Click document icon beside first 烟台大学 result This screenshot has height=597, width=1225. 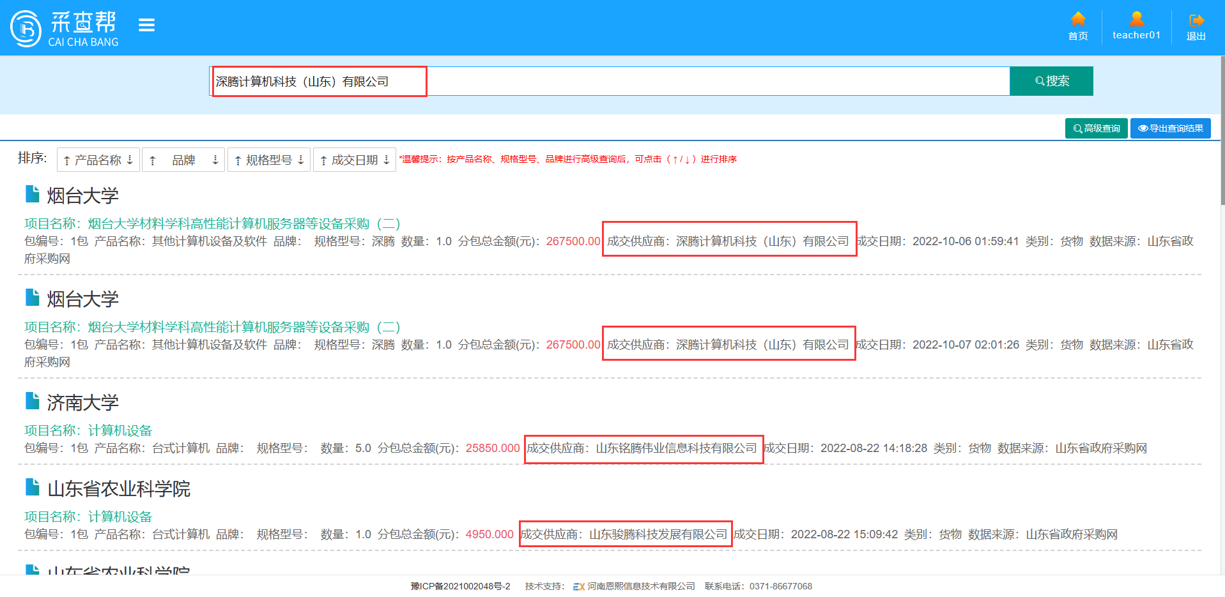click(32, 193)
